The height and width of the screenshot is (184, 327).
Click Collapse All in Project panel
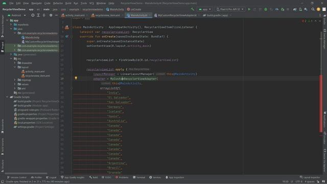pos(44,15)
